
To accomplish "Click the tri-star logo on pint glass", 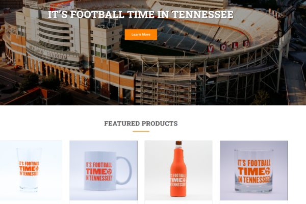I will pyautogui.click(x=37, y=168).
